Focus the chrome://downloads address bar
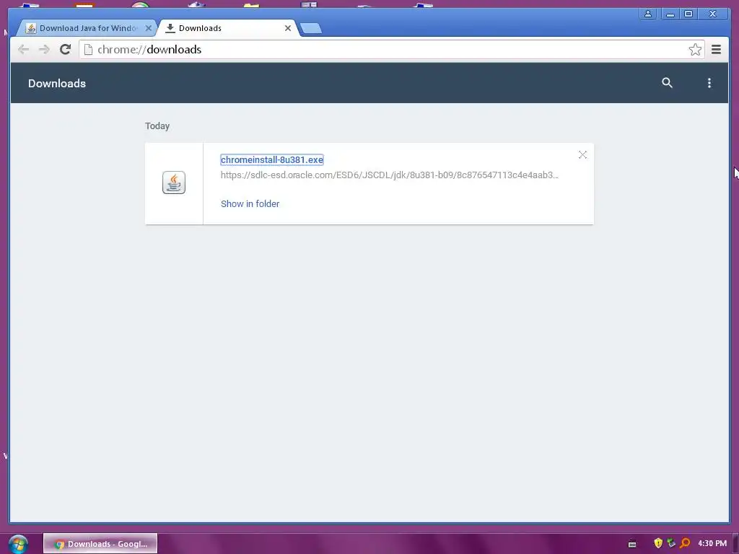This screenshot has width=739, height=554. [391, 50]
